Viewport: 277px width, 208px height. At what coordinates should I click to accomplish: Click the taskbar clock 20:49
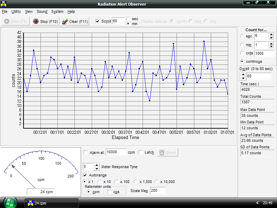point(267,203)
